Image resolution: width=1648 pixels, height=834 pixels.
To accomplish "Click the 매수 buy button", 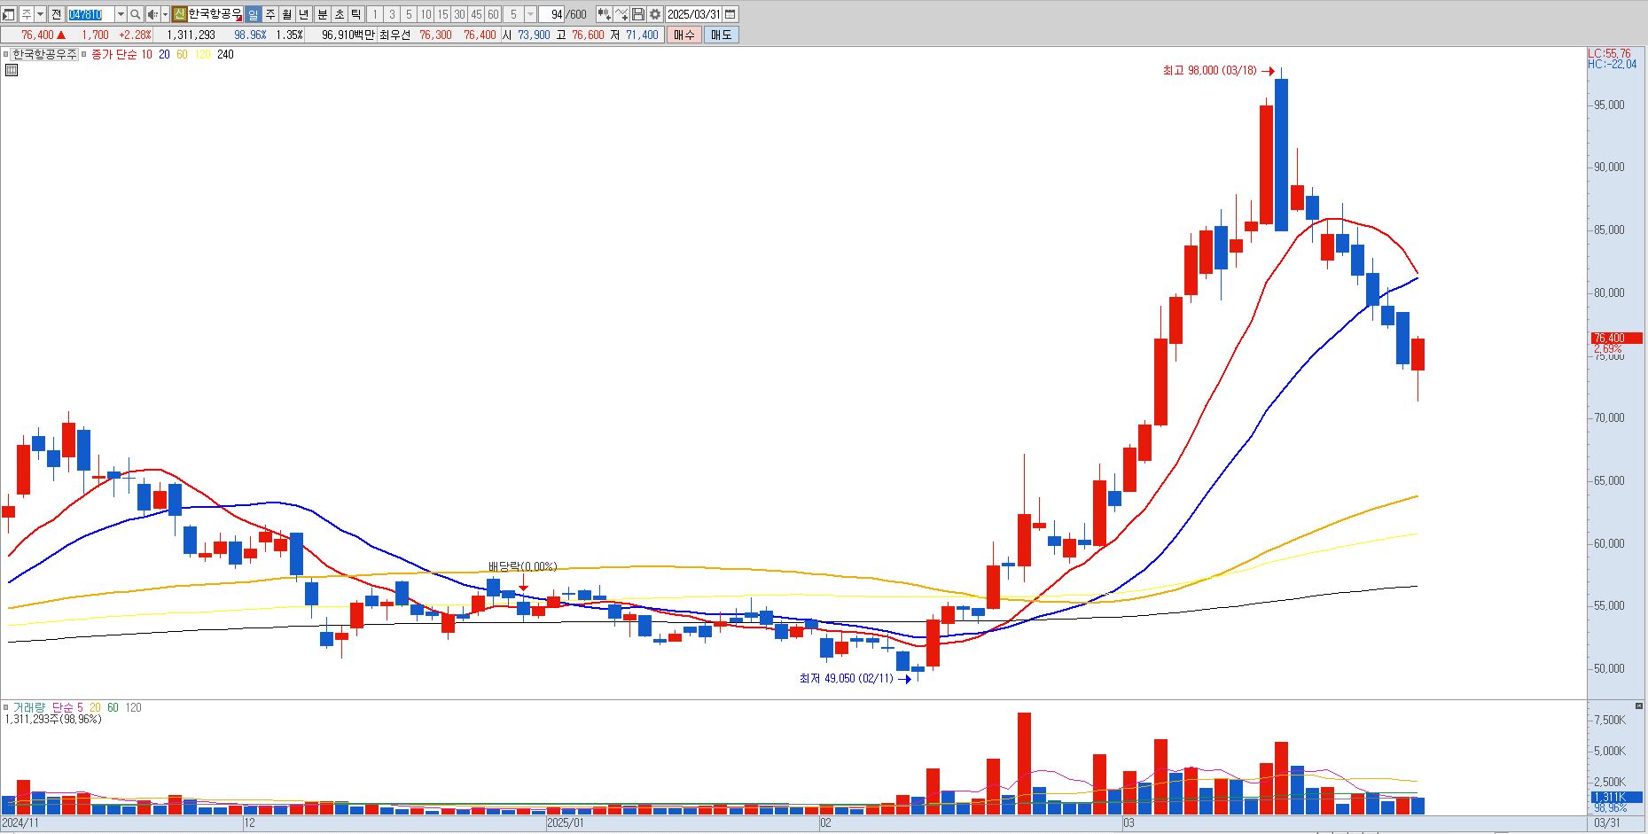I will click(683, 35).
